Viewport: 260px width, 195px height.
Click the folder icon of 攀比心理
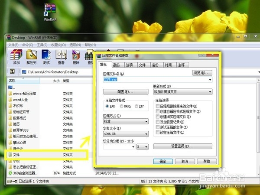pos(10,143)
